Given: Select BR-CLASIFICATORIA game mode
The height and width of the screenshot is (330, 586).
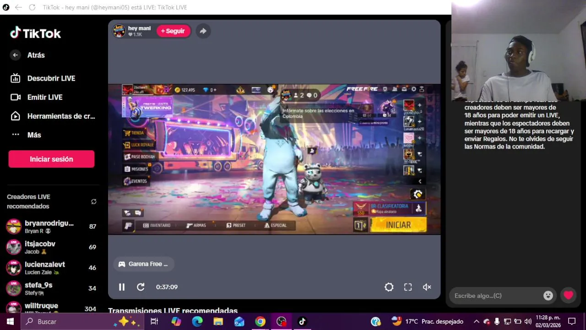Looking at the screenshot, I should coord(389,209).
